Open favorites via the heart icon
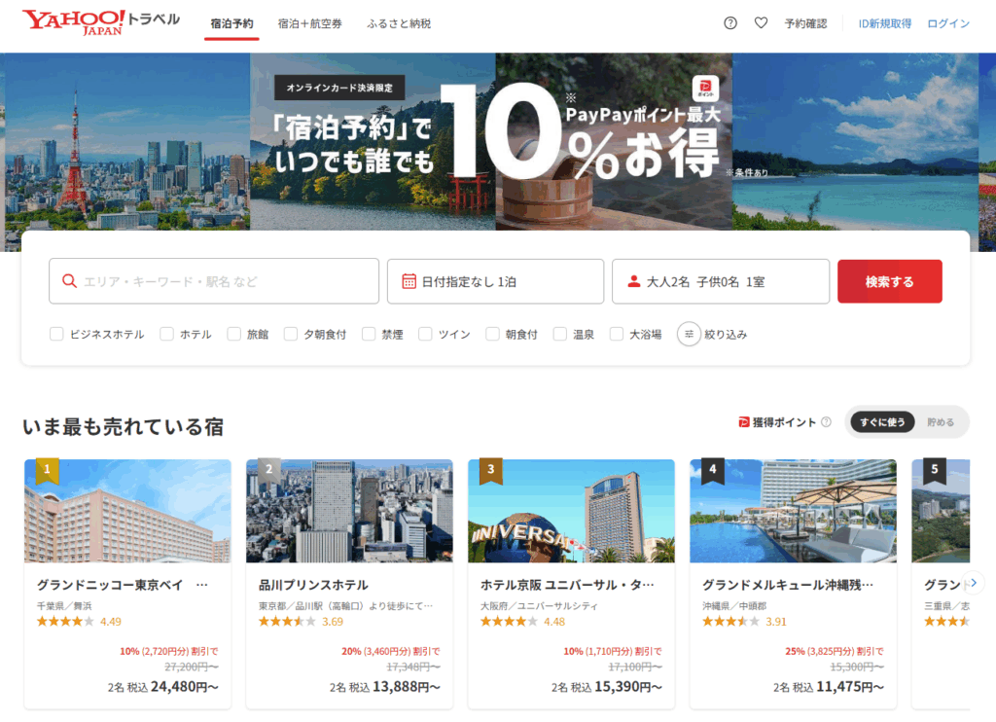 [761, 23]
